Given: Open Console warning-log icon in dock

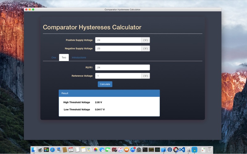Looking at the screenshot, I should pos(151,150).
